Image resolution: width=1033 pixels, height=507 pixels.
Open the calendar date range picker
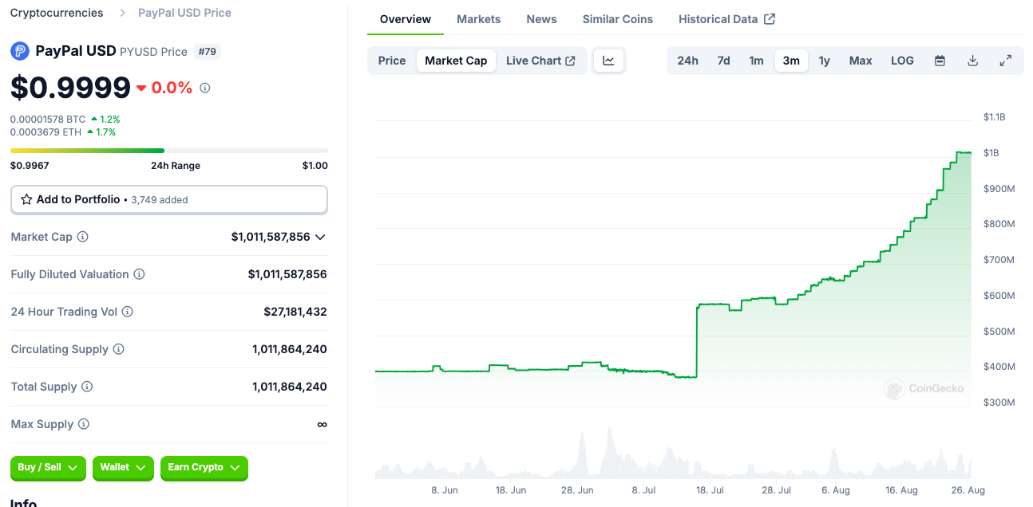(940, 61)
